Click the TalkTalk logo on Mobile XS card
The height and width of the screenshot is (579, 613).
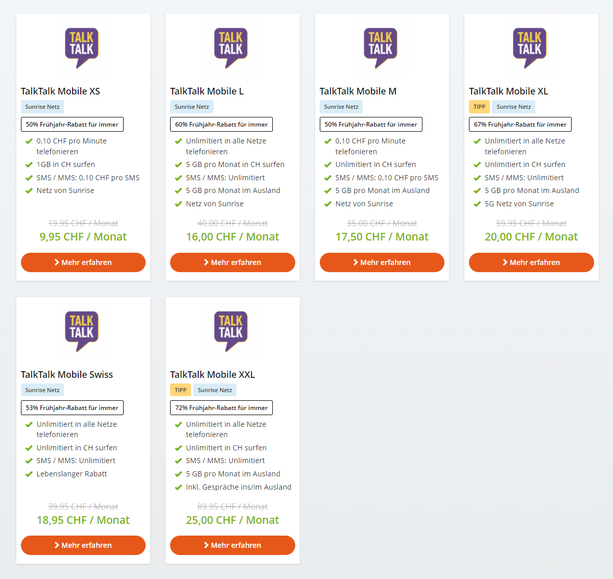82,47
